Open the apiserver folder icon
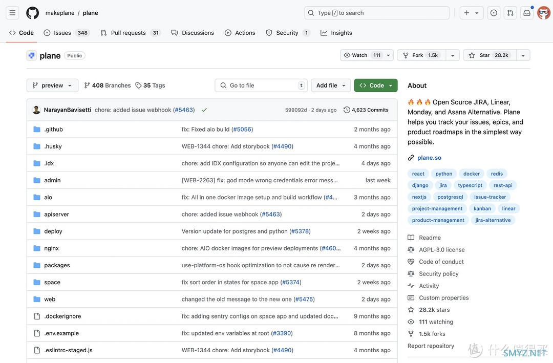This screenshot has width=553, height=363. pyautogui.click(x=37, y=214)
